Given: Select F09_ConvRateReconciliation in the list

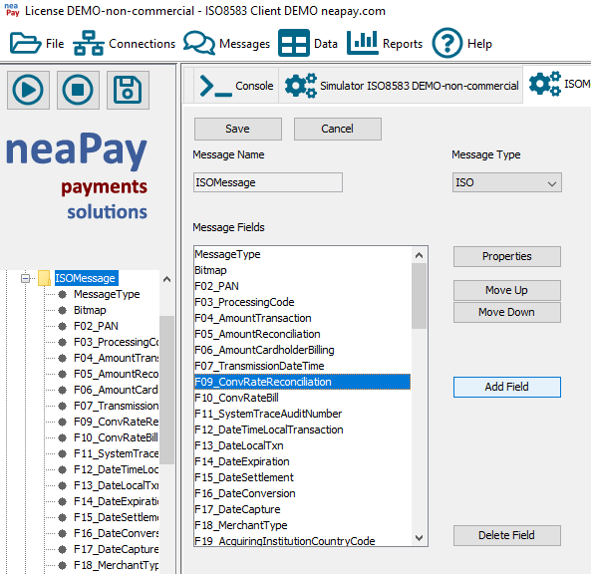Looking at the screenshot, I should coord(302,382).
